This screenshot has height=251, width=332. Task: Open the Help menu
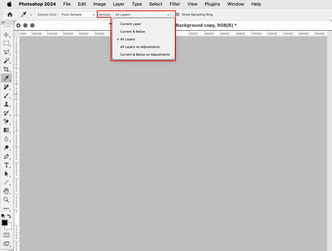pos(256,4)
